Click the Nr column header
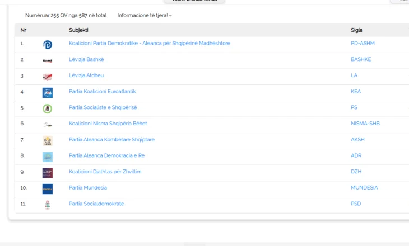Viewport: 409px width, 246px height. click(x=23, y=30)
